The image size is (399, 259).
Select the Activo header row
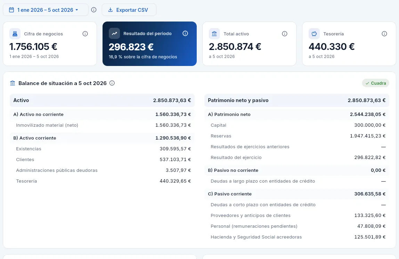pos(102,100)
